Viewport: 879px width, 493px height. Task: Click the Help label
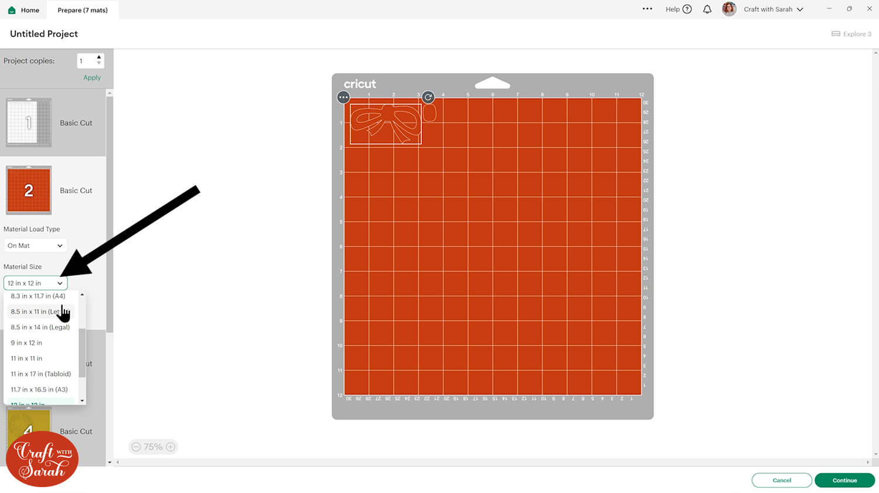point(673,9)
